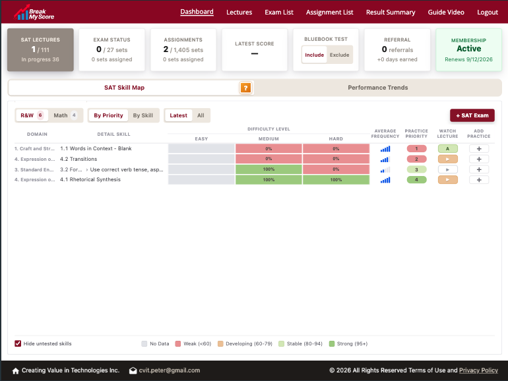Screen dimensions: 508x381
Task: Click 4.2 Transitions hard 0% cell
Action: (336, 160)
